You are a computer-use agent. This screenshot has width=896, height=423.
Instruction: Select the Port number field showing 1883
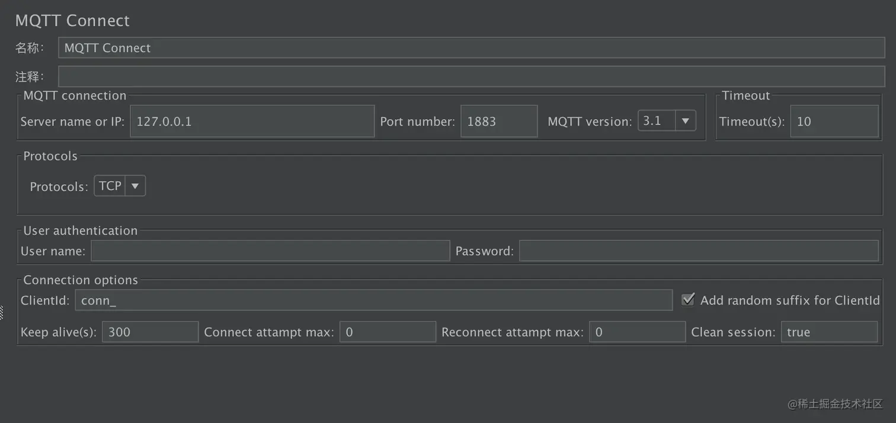(499, 121)
